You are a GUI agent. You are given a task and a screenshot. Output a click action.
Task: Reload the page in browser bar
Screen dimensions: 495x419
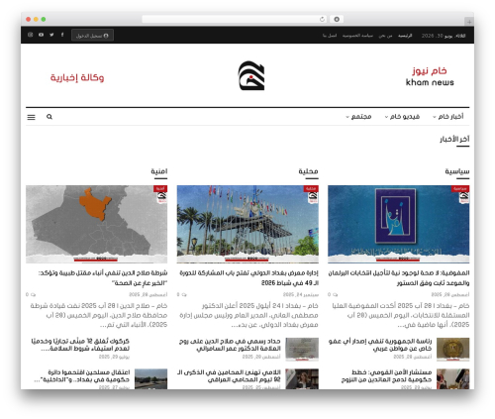(322, 19)
